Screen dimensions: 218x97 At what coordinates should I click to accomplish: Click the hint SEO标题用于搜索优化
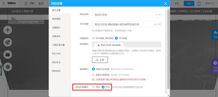coord(112,30)
